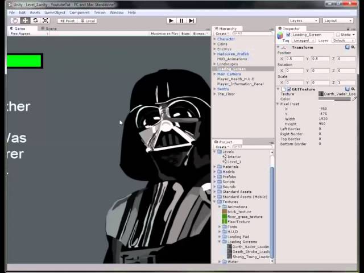364x273 pixels.
Task: Select Player_Health_H.U.D in Hierarchy
Action: click(235, 79)
